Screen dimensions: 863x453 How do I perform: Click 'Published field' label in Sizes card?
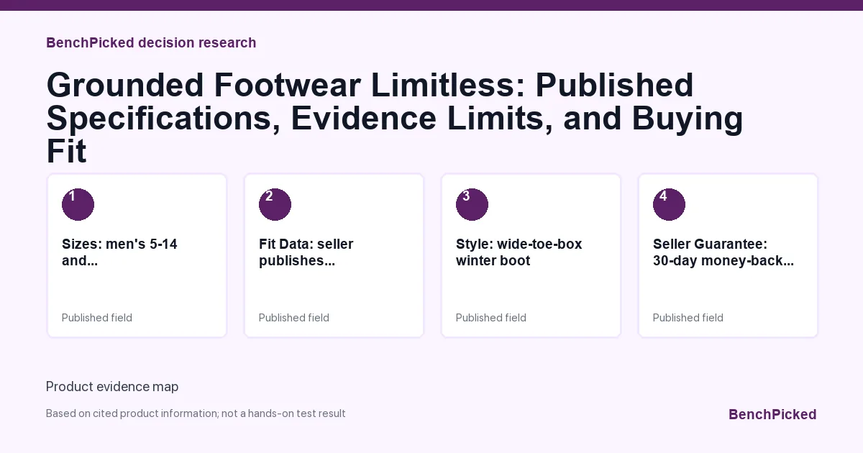(x=97, y=318)
